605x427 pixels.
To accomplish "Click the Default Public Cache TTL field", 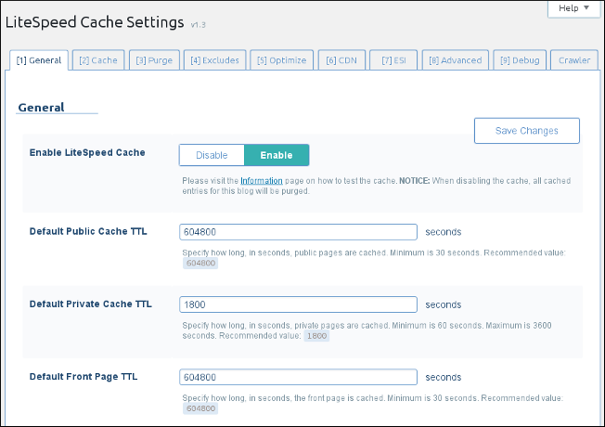I will coord(297,231).
